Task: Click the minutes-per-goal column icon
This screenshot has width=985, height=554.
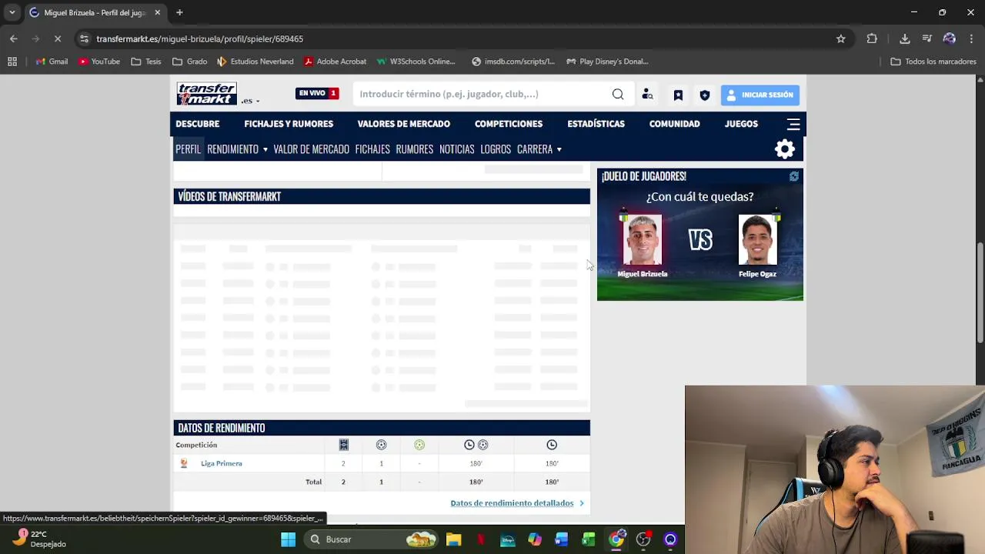Action: click(x=476, y=445)
